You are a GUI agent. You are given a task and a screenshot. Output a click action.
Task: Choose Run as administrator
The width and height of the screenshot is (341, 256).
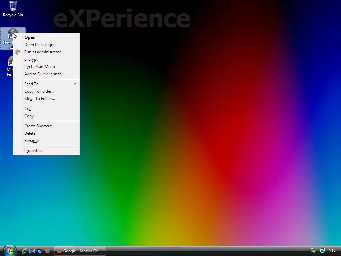46,52
